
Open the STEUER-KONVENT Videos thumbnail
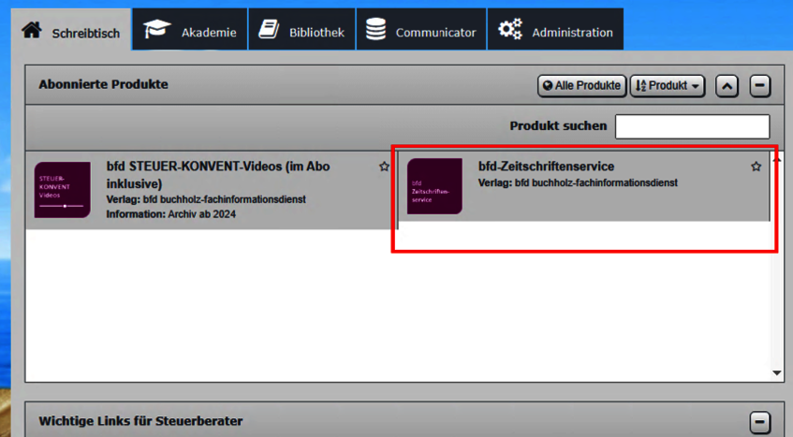62,190
